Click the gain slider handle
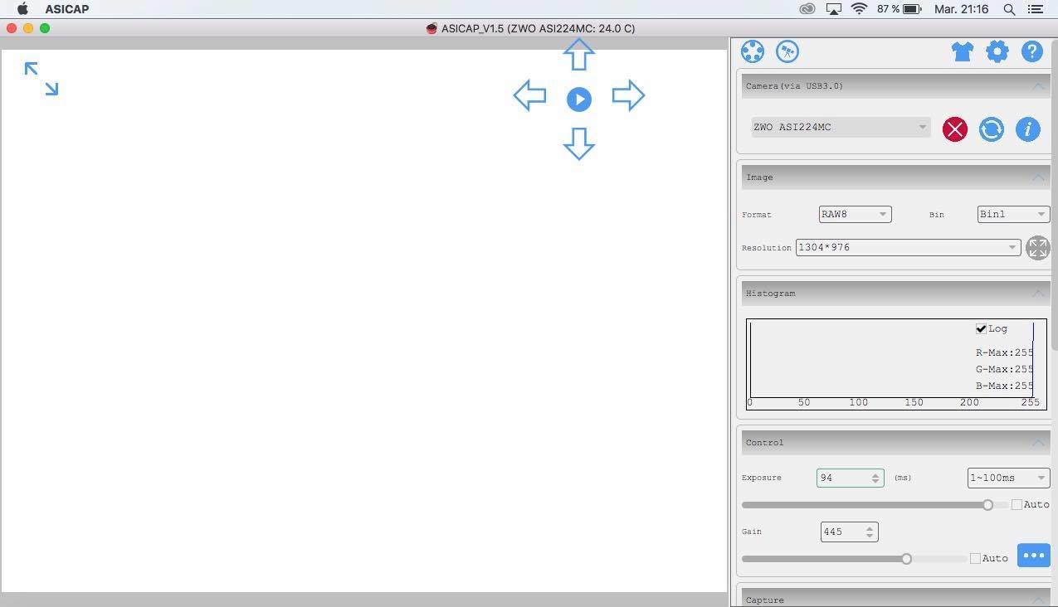This screenshot has width=1058, height=607. coord(906,559)
